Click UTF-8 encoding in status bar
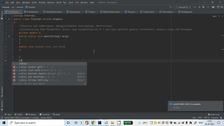 click(206, 118)
